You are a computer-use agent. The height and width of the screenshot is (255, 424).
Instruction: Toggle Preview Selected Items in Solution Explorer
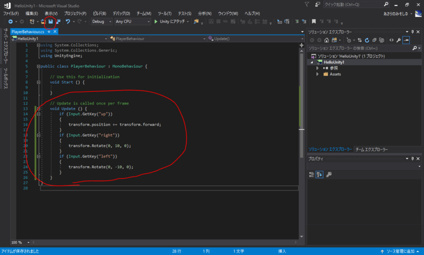pyautogui.click(x=406, y=40)
